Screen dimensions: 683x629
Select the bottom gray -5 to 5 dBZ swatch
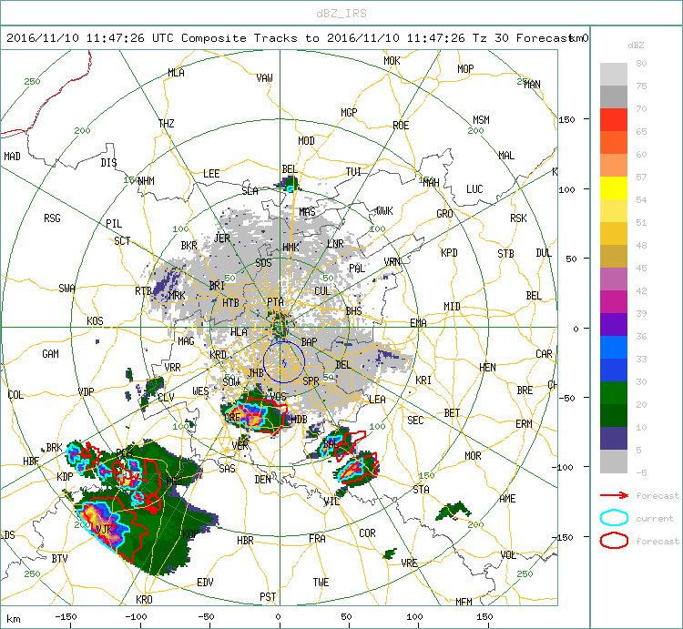tap(614, 461)
